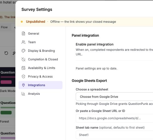Click the undo arrow icon in background editor

pos(6,53)
